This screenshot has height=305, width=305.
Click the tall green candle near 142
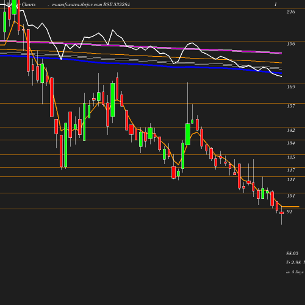[x=188, y=134]
